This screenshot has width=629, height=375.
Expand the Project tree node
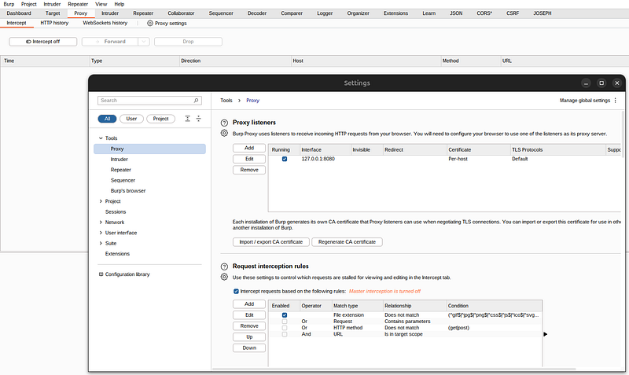101,201
